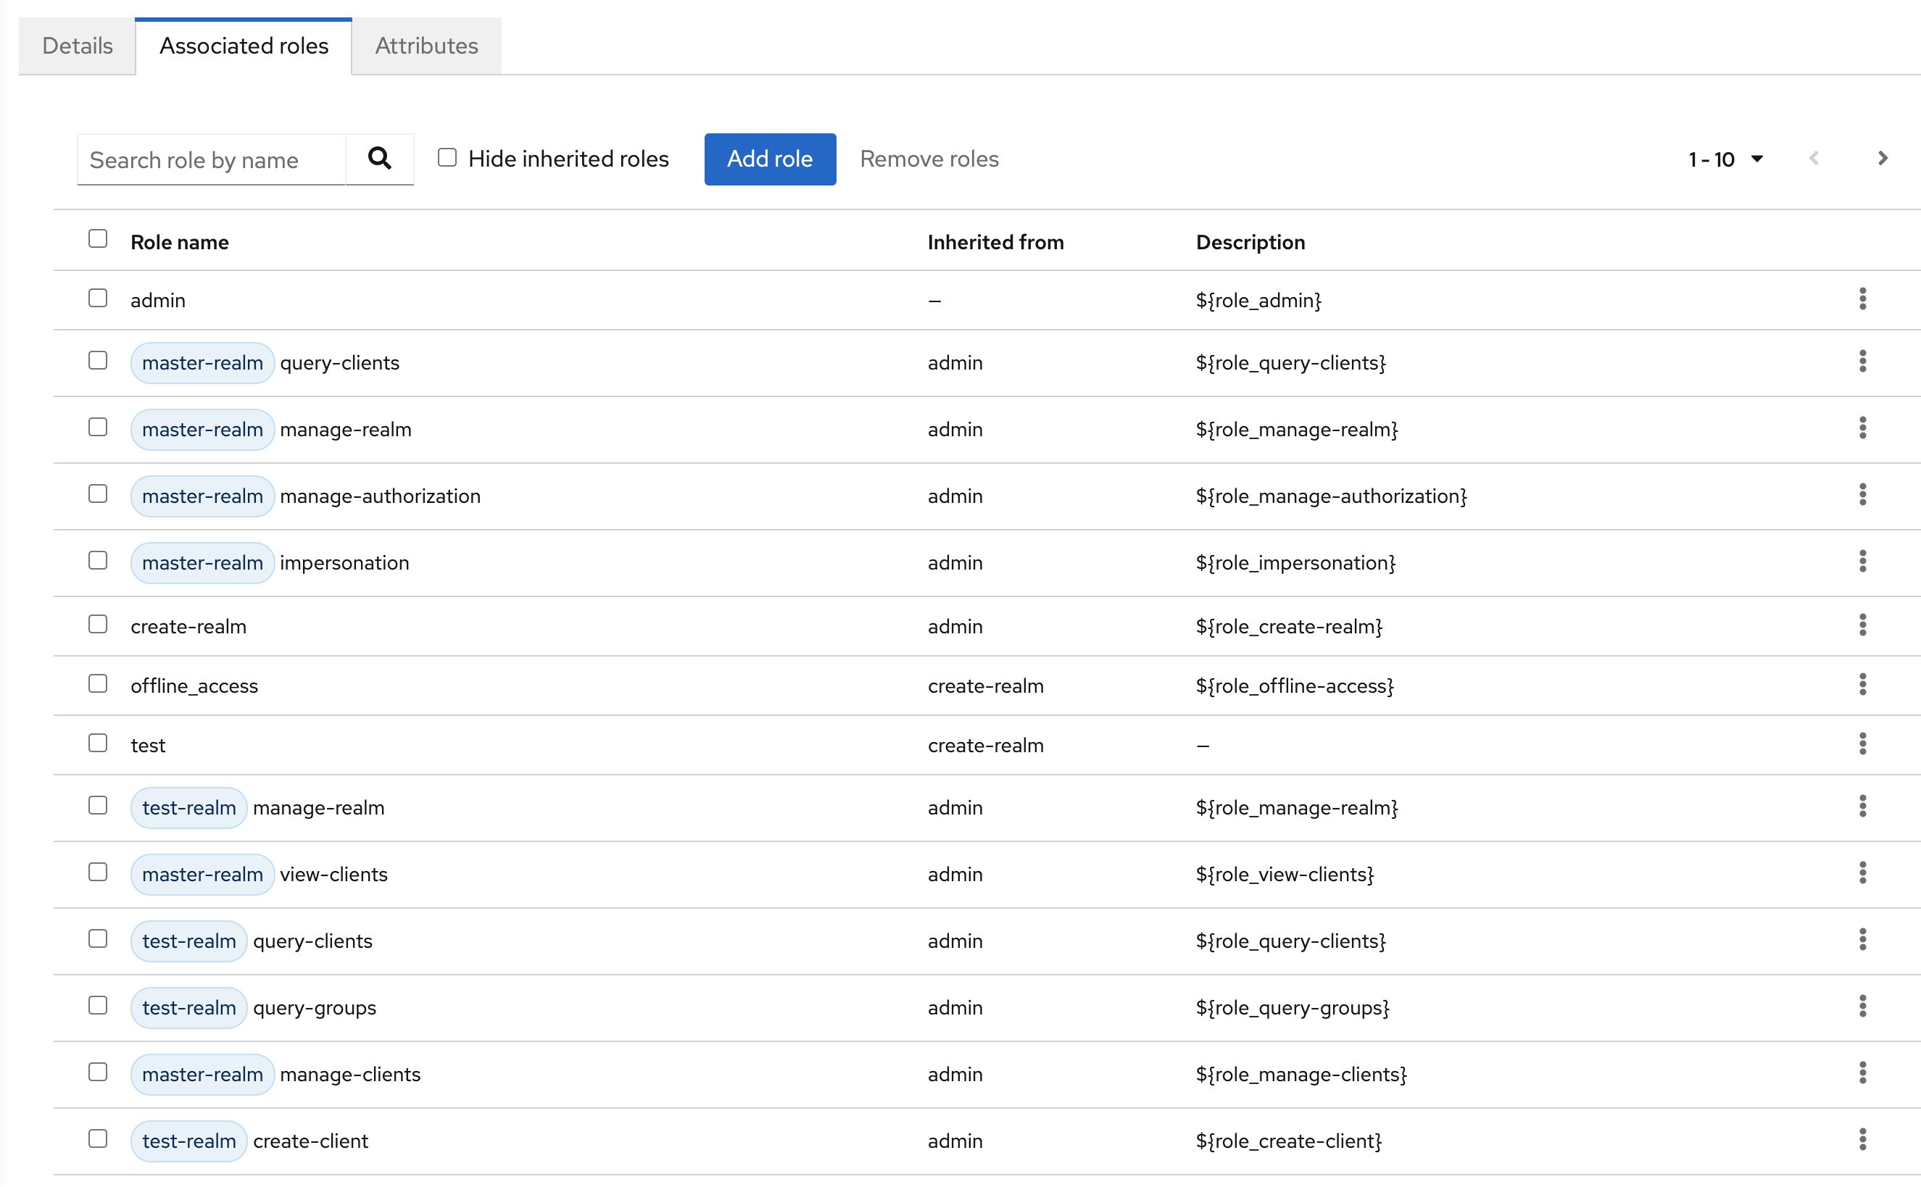This screenshot has width=1921, height=1187.
Task: Click test-realm badge on create-client row
Action: (x=188, y=1141)
